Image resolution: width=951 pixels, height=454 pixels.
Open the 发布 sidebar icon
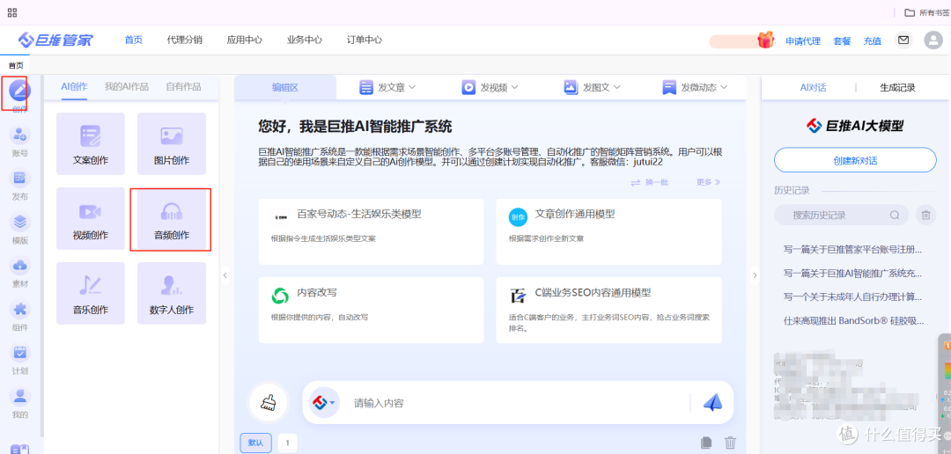[20, 179]
